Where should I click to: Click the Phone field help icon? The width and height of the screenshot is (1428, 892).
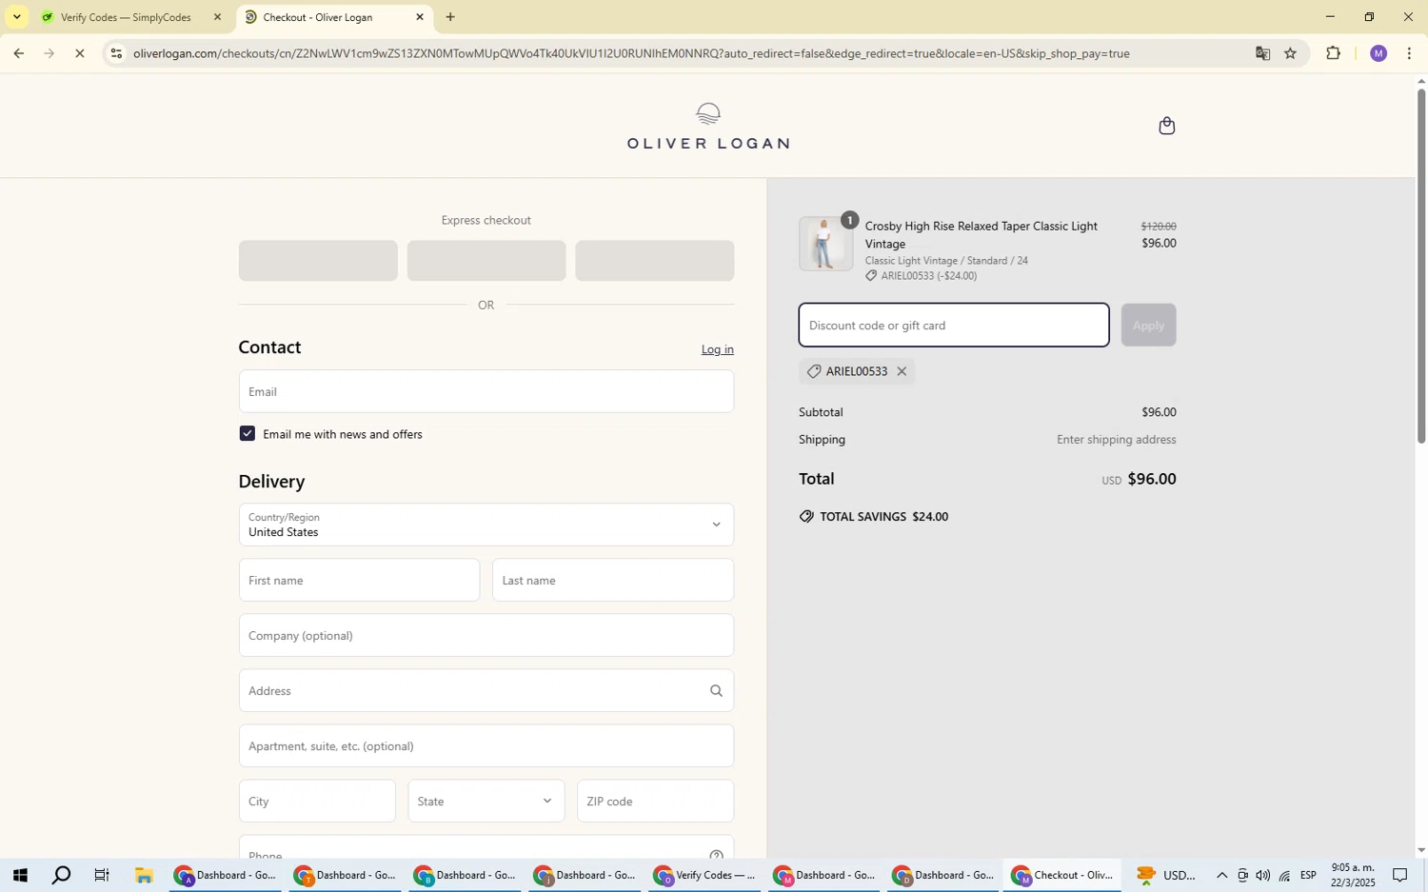(716, 855)
